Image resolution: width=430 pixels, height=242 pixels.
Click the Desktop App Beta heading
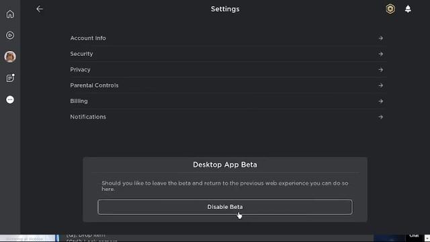click(225, 165)
